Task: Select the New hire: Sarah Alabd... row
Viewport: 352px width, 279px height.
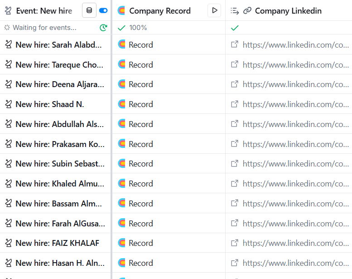Action: click(x=55, y=44)
